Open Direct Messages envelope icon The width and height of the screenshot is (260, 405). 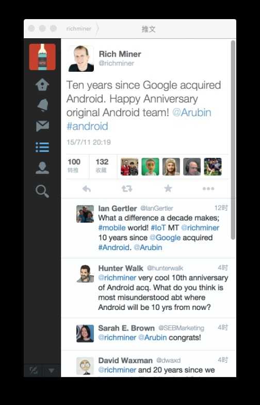pos(42,126)
